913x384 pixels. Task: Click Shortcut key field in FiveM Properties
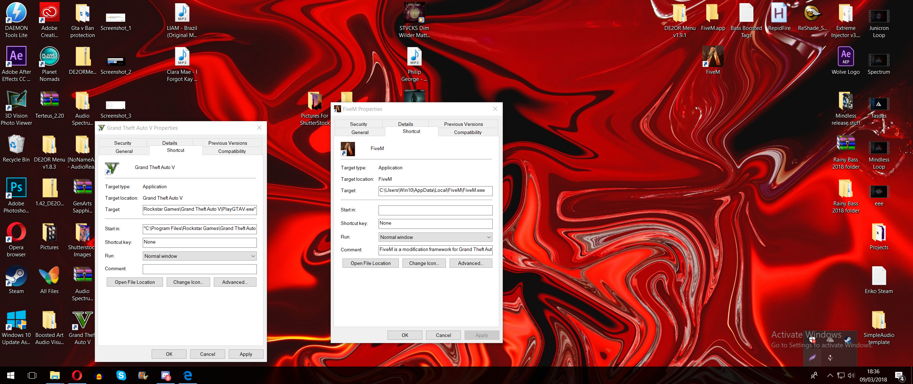pos(435,224)
